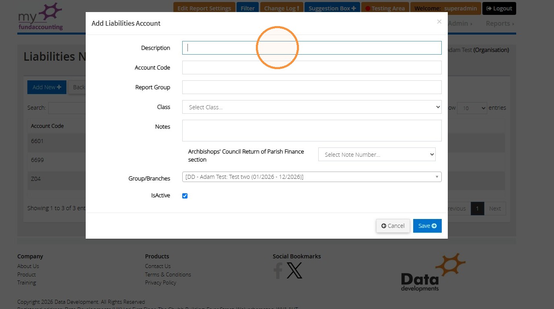Image resolution: width=554 pixels, height=309 pixels.
Task: Click the Save button
Action: [x=427, y=226]
